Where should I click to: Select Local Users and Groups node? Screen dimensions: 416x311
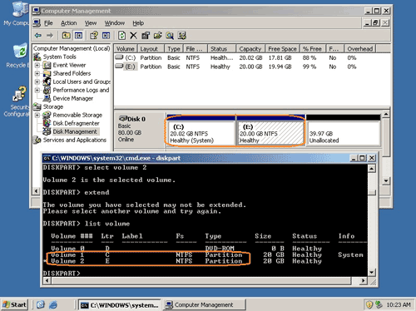tap(82, 81)
